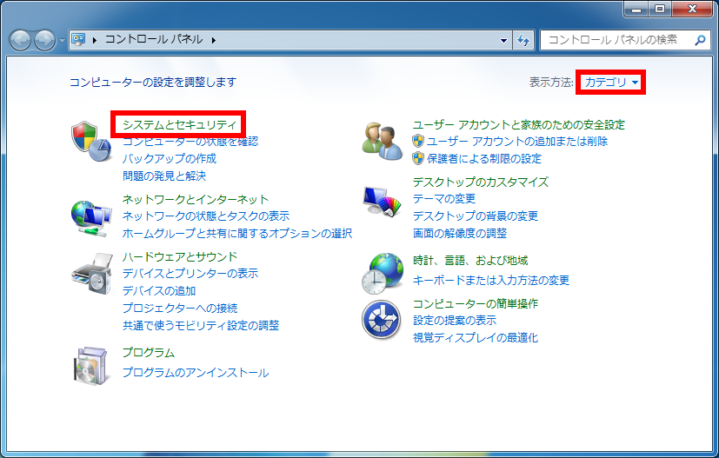
Task: Open ネットワークとインターネット category
Action: (x=196, y=199)
